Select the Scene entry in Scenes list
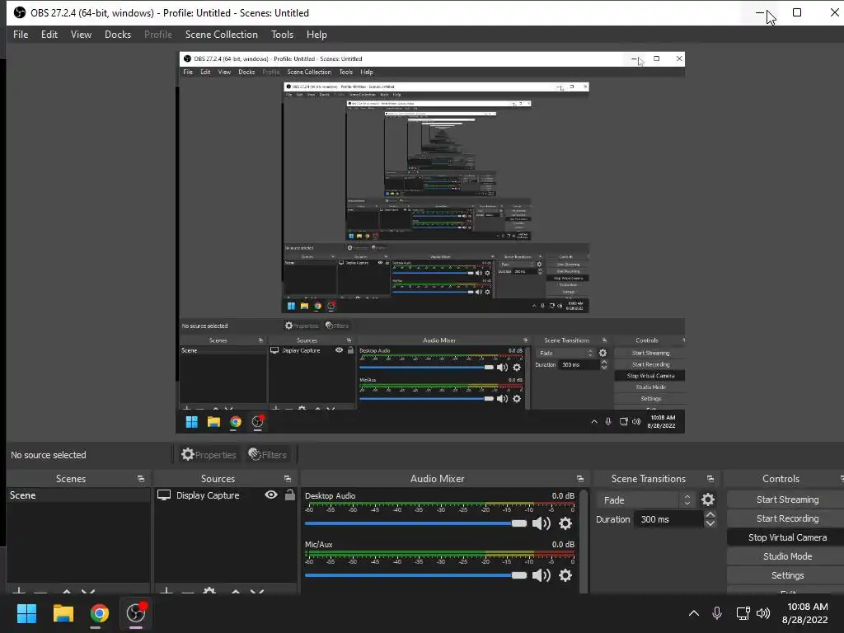Image resolution: width=844 pixels, height=633 pixels. (78, 495)
